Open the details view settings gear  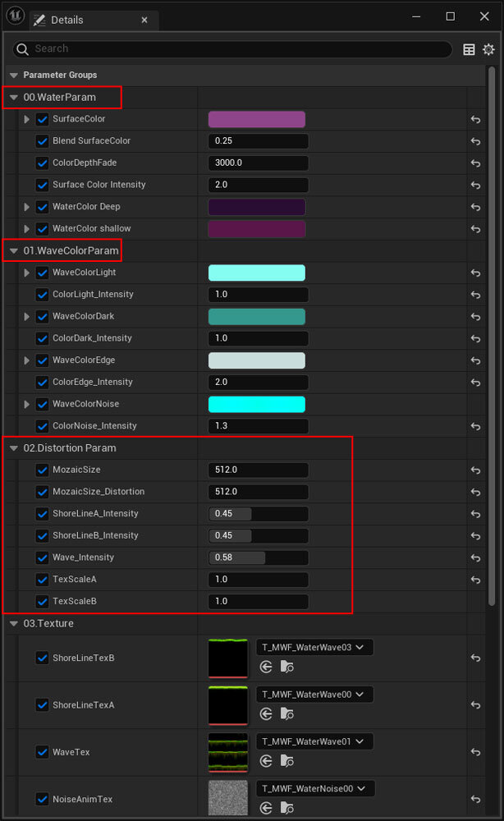[x=488, y=49]
